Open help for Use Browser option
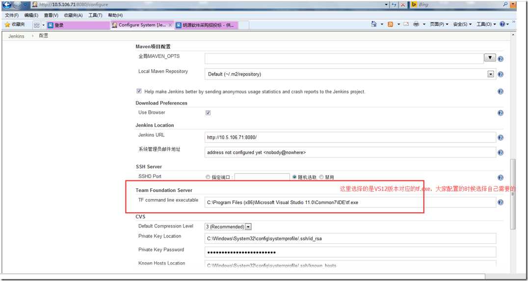This screenshot has height=281, width=528. [501, 113]
